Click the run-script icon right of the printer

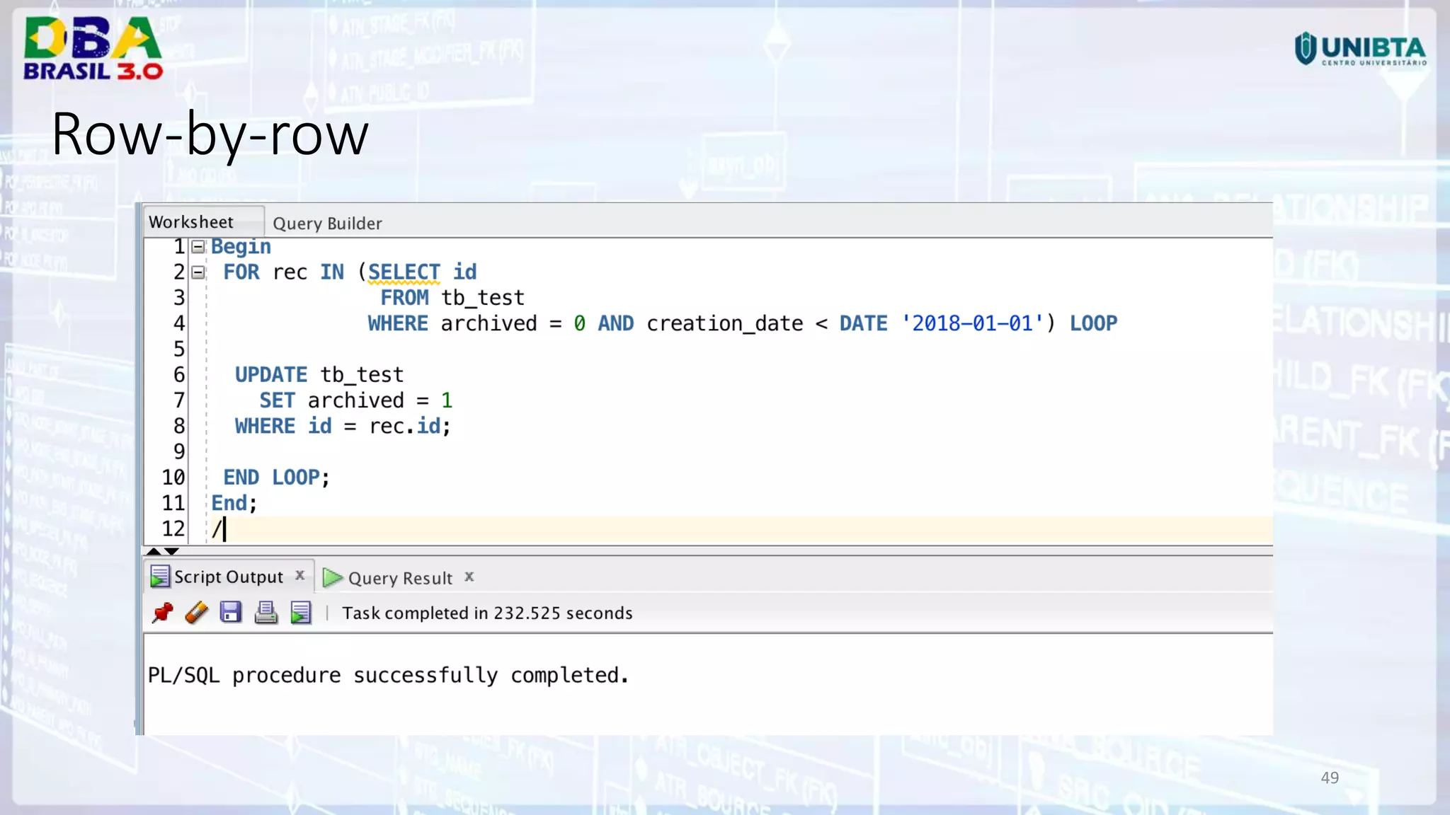click(301, 613)
